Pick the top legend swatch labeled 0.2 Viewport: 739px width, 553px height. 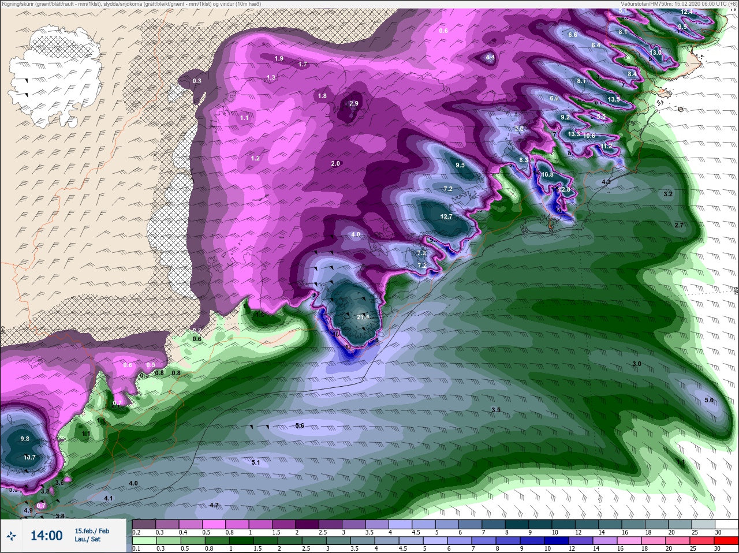144,524
